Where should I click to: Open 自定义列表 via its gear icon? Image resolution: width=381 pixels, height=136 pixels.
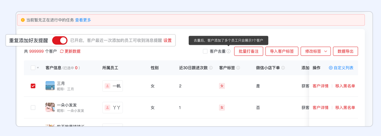pyautogui.click(x=331, y=68)
